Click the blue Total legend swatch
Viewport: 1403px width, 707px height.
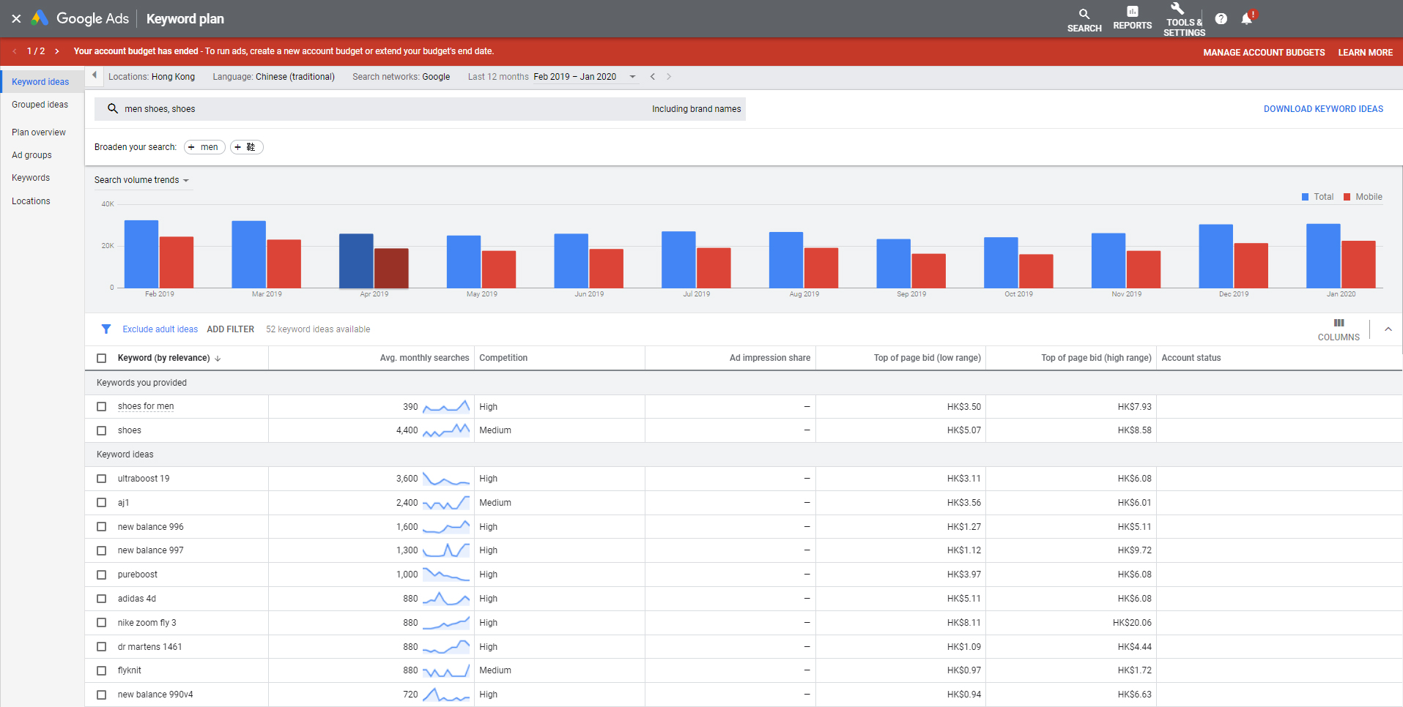pos(1305,197)
